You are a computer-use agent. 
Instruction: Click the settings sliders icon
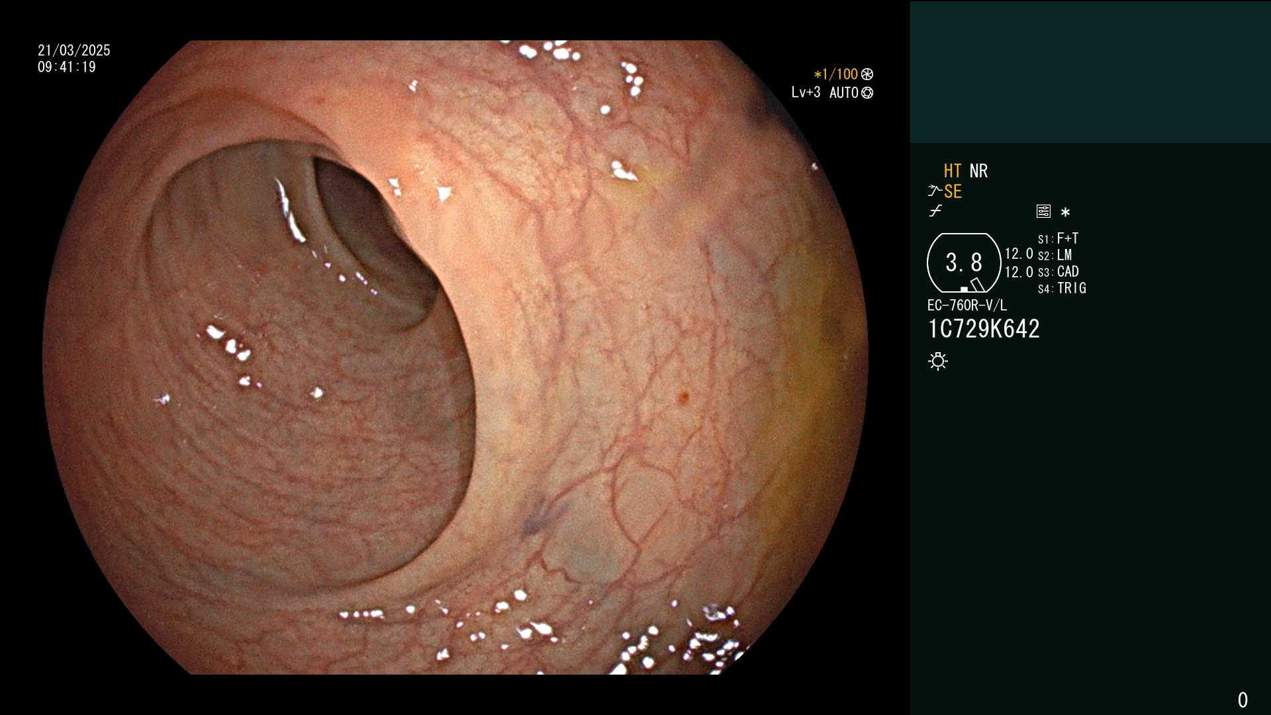coord(1043,211)
